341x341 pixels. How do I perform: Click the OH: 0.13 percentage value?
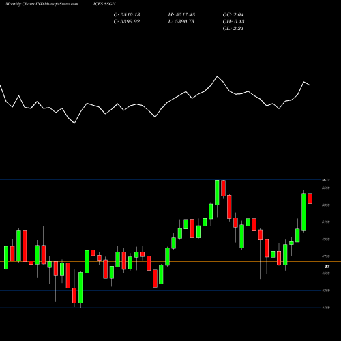point(233,22)
